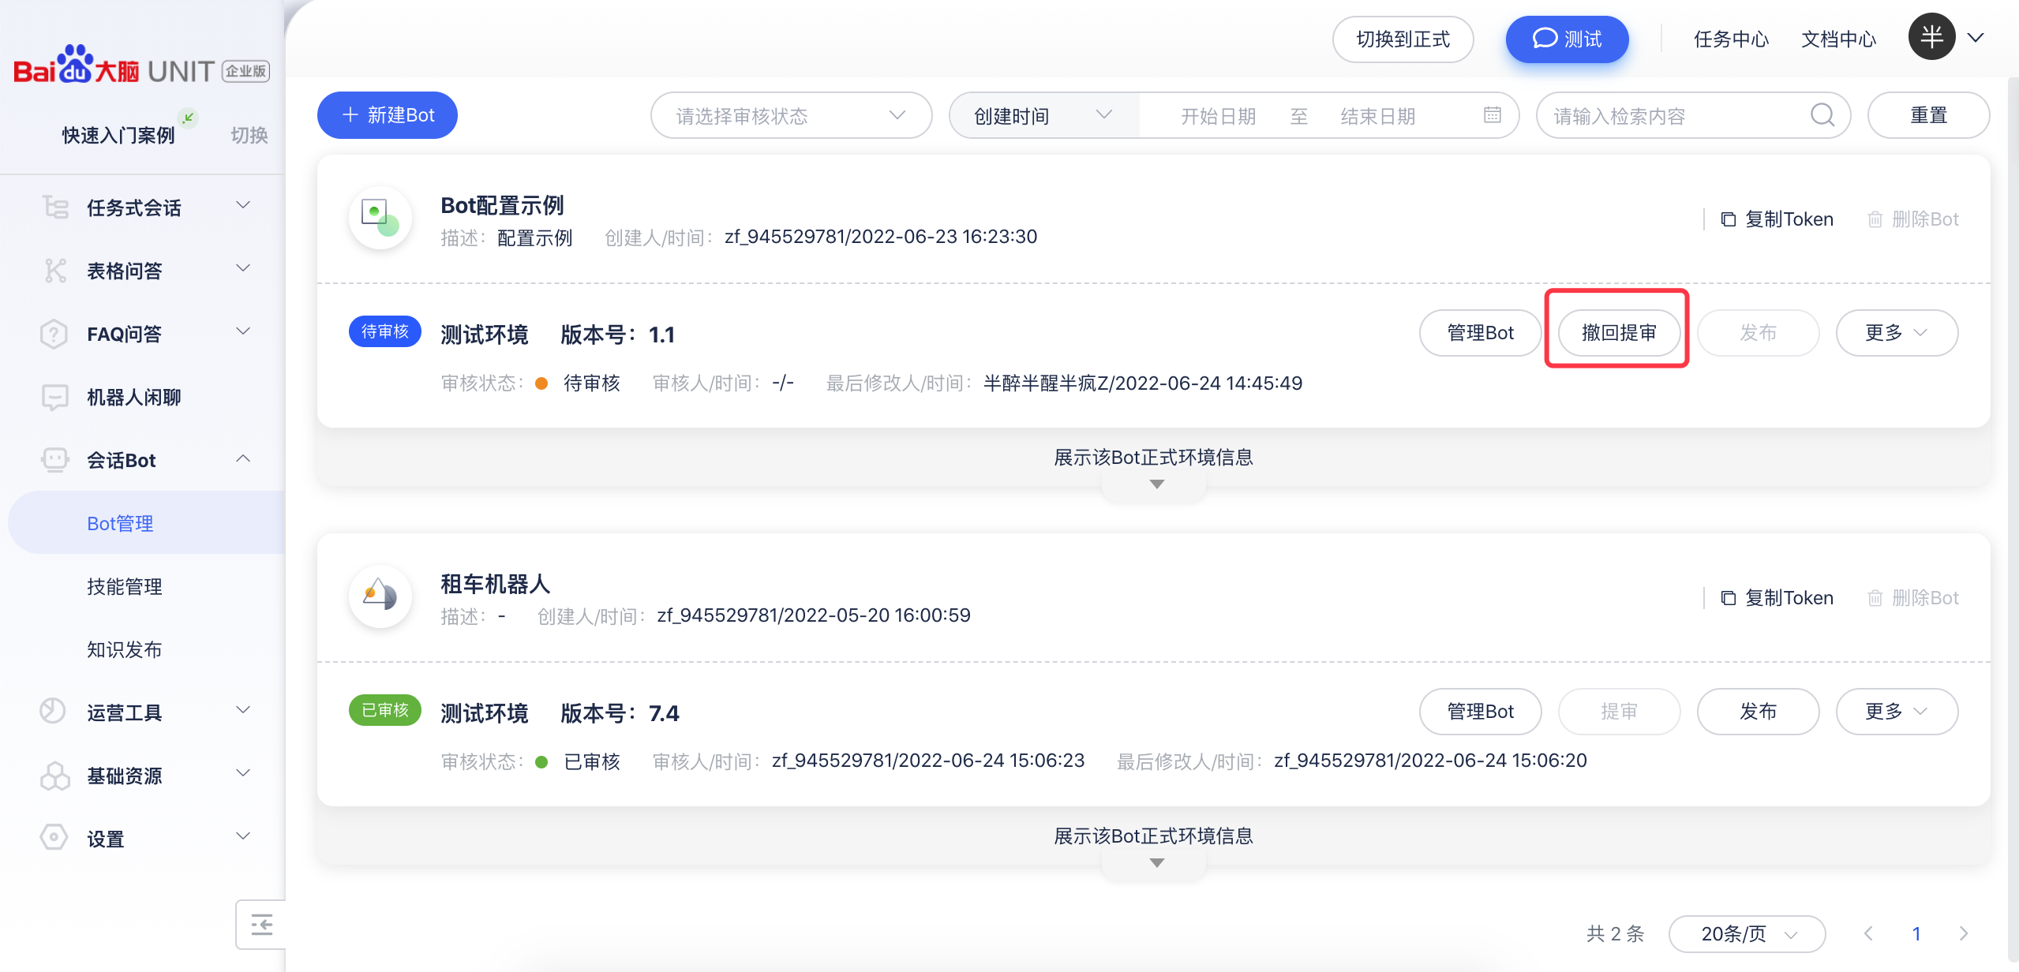Go to next page arrow
The height and width of the screenshot is (972, 2019).
(1964, 933)
